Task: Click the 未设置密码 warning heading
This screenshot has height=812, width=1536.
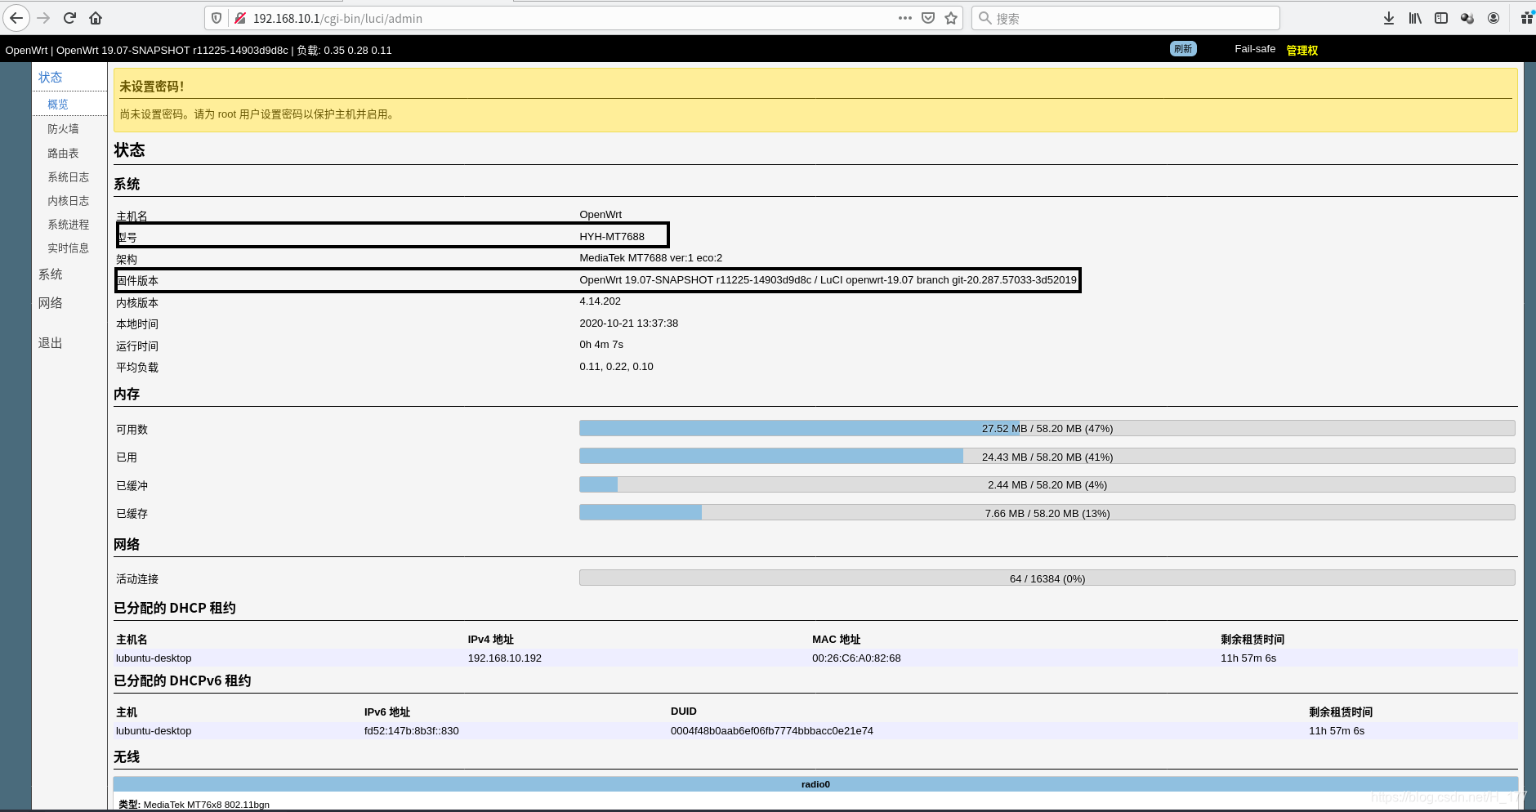Action: click(x=152, y=87)
